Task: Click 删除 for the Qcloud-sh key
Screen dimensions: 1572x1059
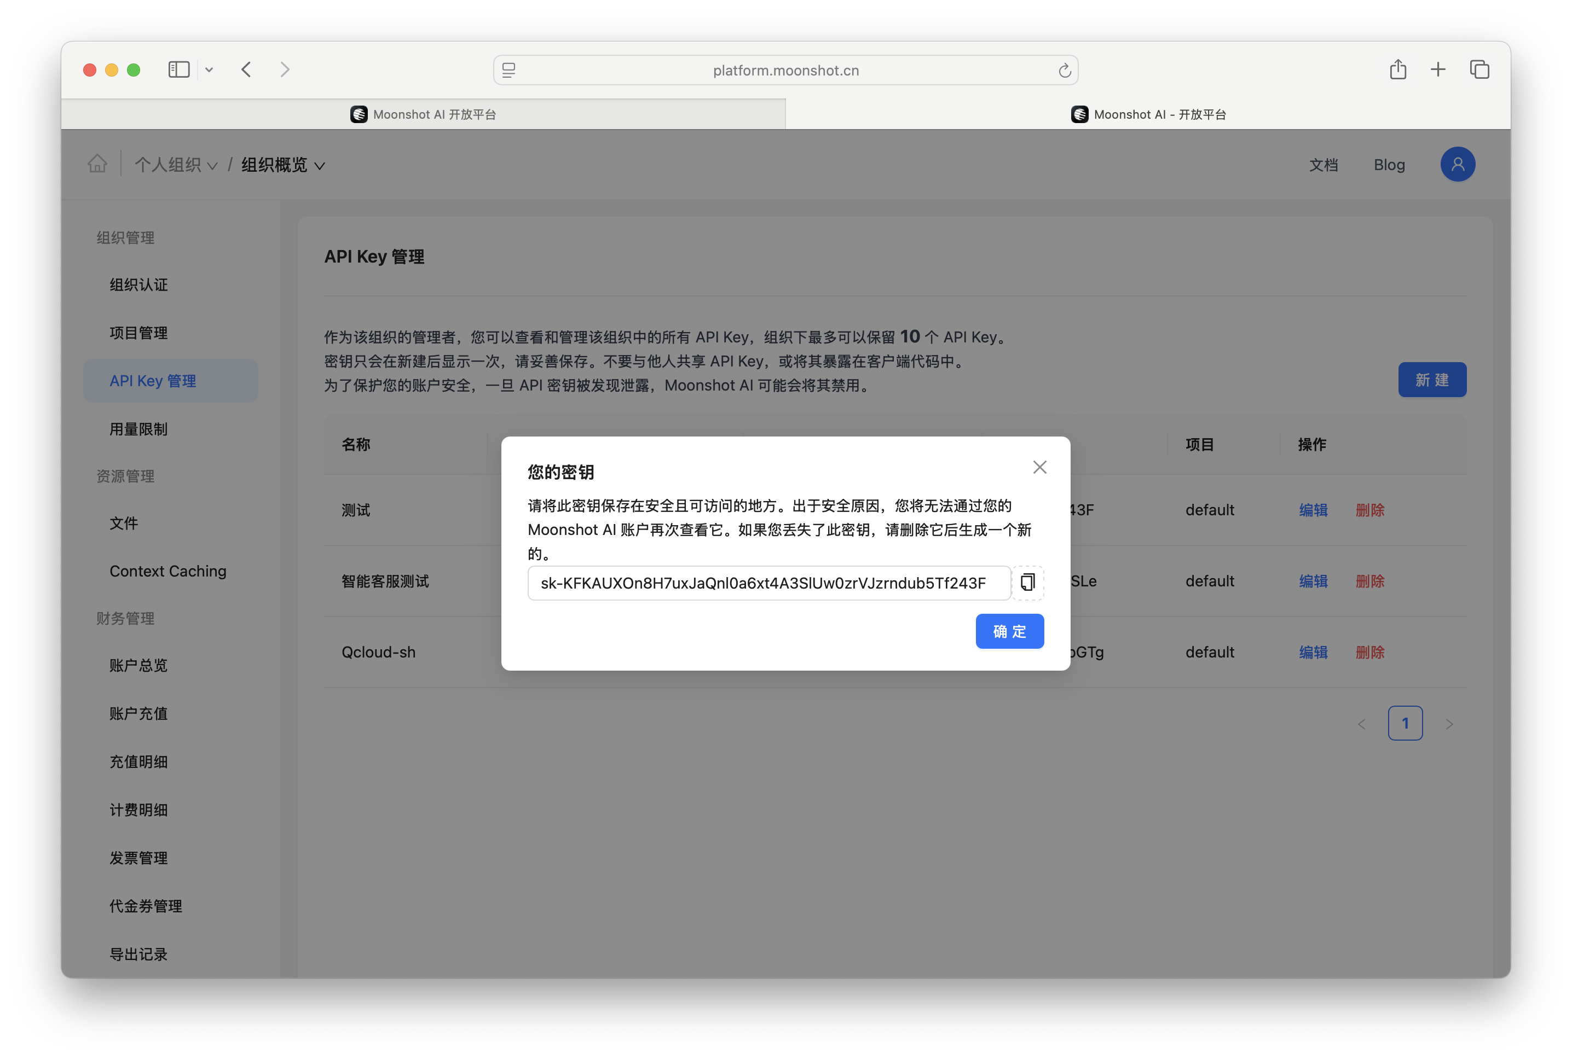Action: click(x=1369, y=651)
